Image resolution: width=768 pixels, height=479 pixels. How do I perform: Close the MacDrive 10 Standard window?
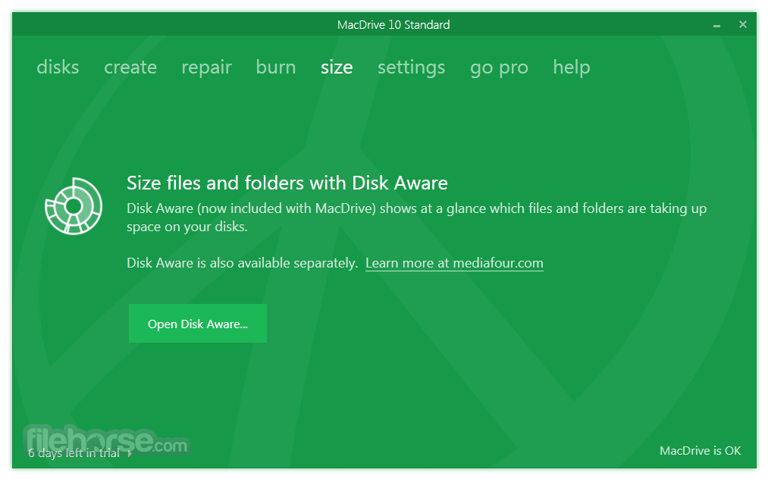[x=742, y=24]
